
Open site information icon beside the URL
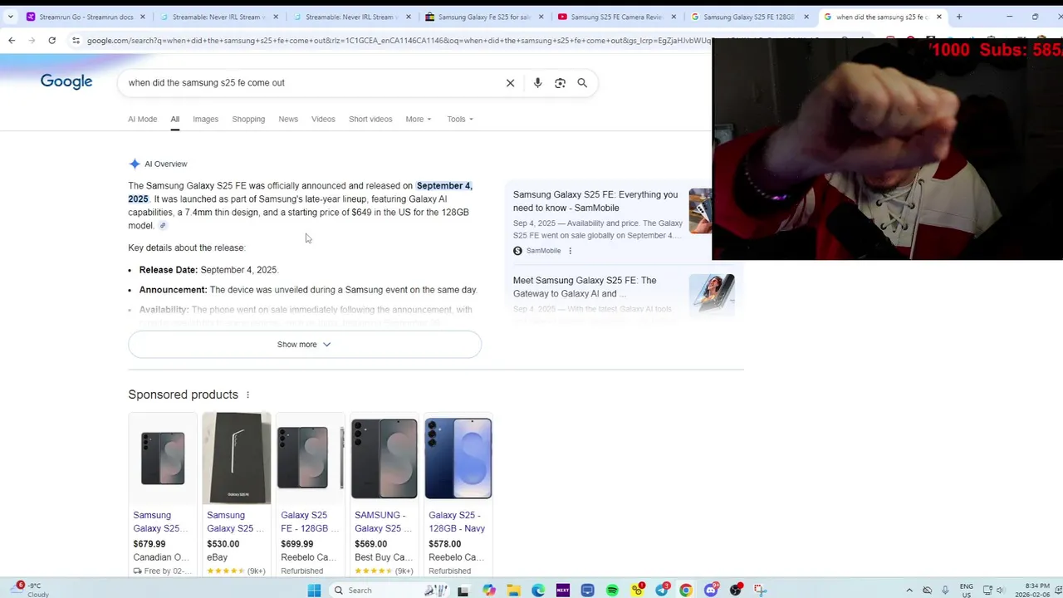[76, 40]
